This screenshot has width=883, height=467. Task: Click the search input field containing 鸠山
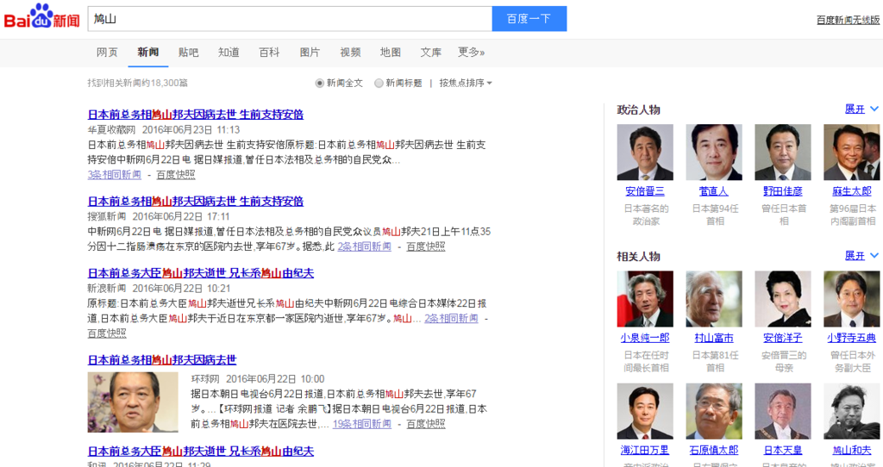coord(290,19)
